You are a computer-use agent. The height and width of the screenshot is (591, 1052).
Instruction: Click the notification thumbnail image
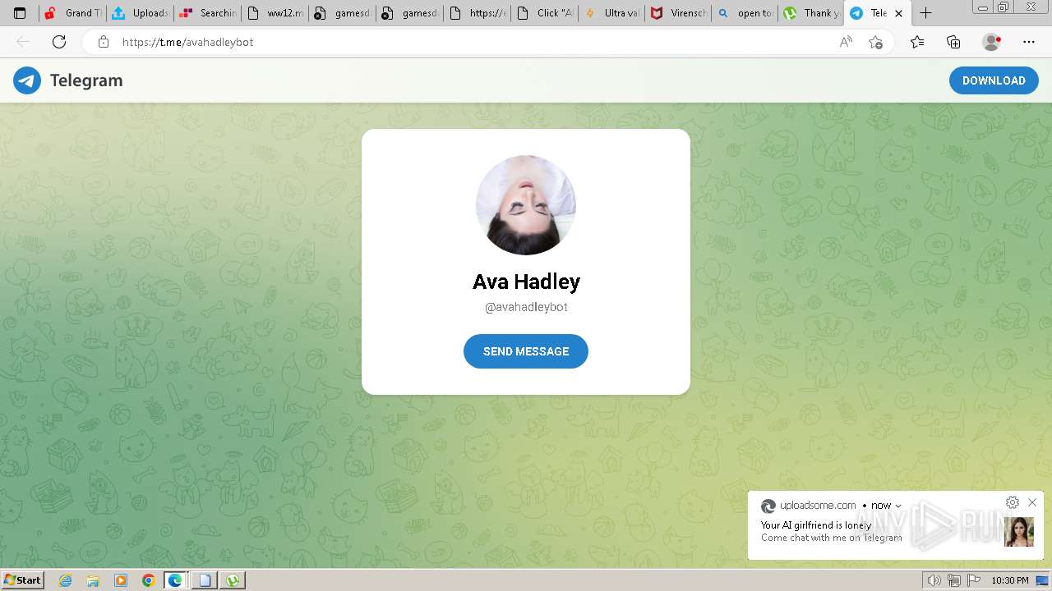1019,532
